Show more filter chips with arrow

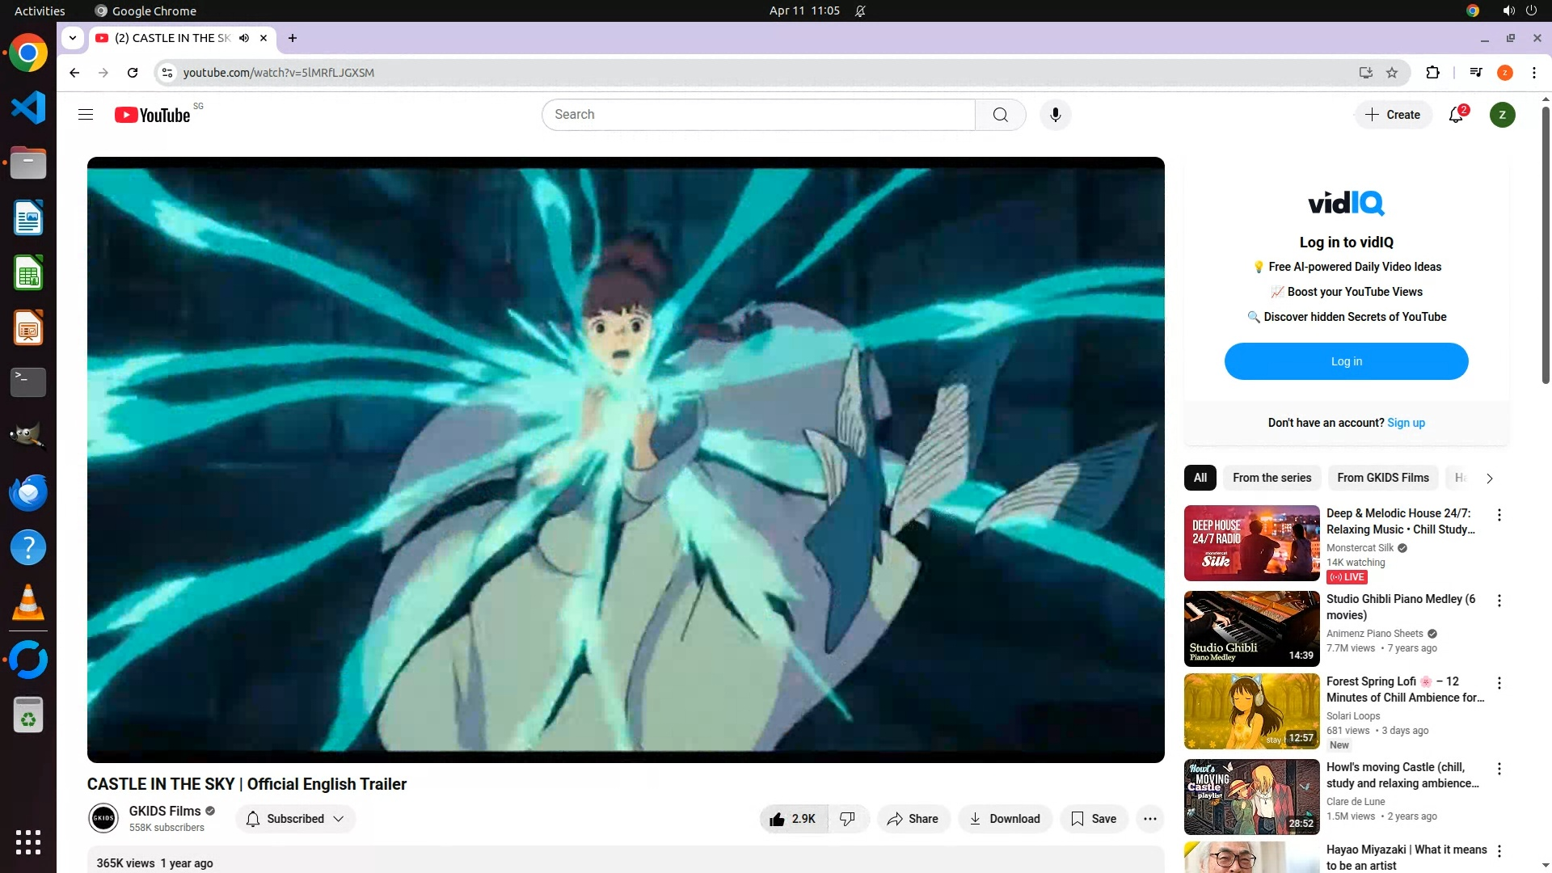tap(1489, 479)
